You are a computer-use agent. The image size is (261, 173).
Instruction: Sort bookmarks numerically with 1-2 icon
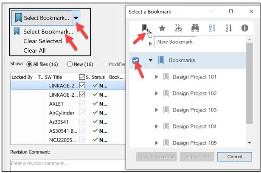228,28
